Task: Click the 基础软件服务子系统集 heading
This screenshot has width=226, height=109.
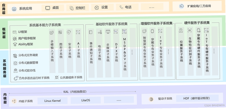Action: click(x=112, y=24)
